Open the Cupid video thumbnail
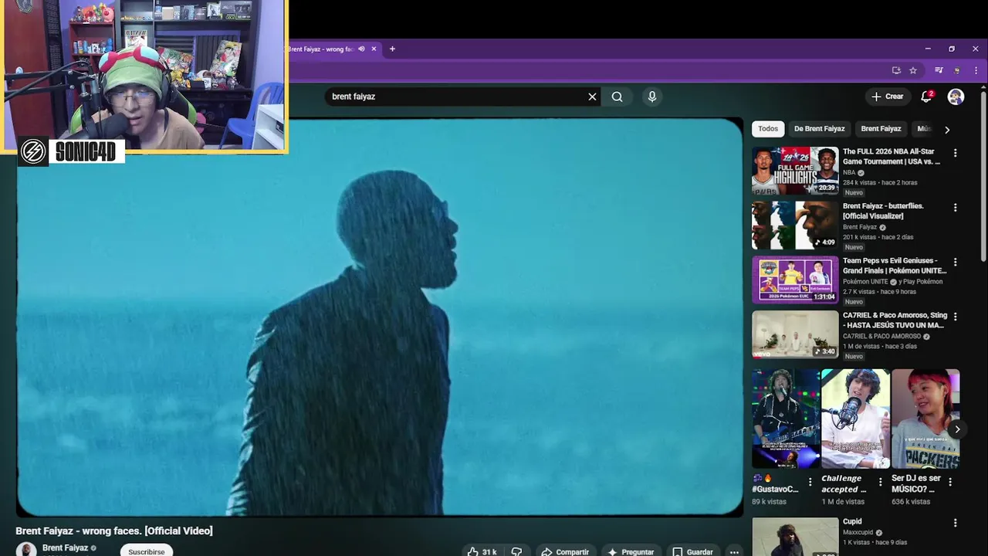 coord(795,537)
